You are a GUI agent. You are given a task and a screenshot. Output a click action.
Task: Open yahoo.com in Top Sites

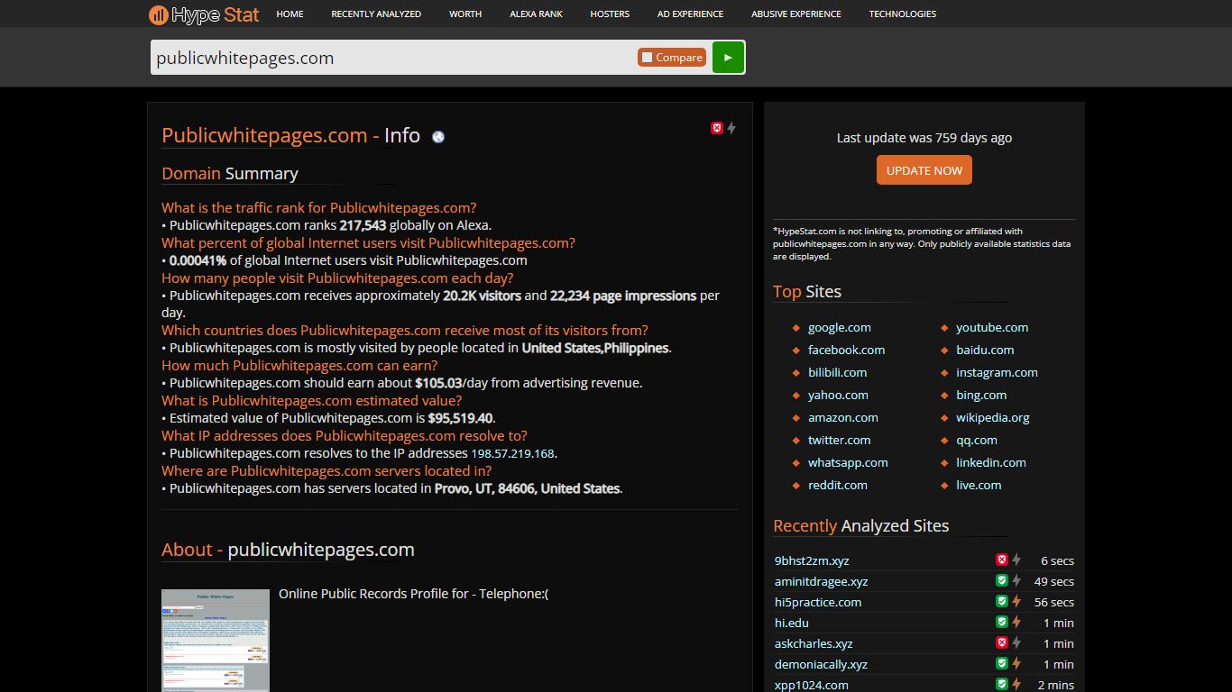tap(838, 395)
